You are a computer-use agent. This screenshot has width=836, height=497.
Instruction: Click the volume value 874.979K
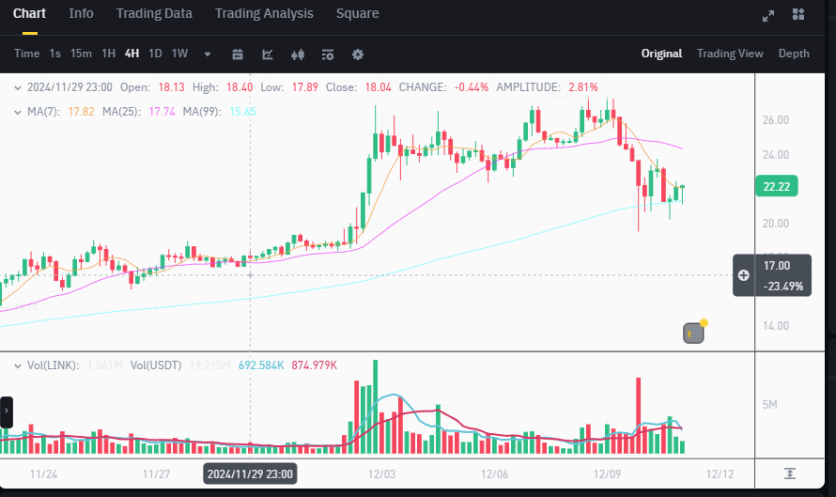[314, 365]
